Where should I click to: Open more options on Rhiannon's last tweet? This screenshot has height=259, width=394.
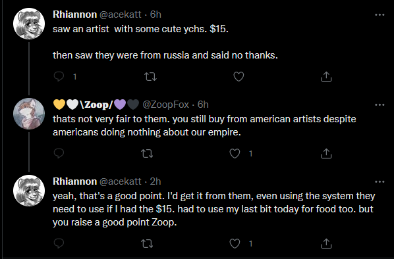(380, 181)
